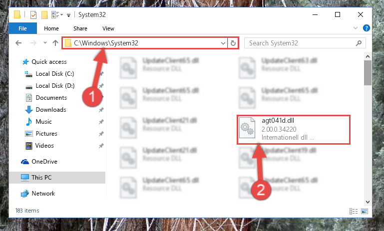Click the Properties checkmark icon in title bar
Screen dimensions: 384x231
33,15
